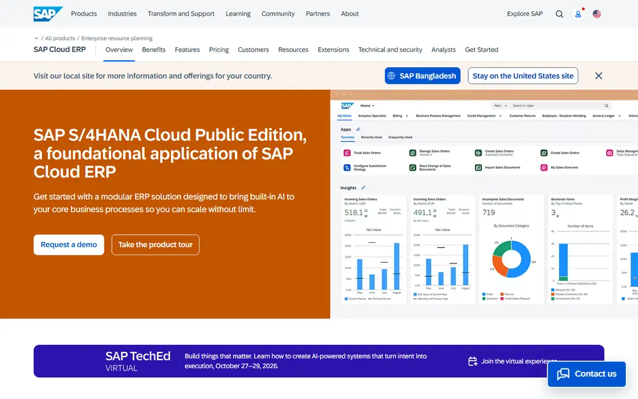Image resolution: width=638 pixels, height=399 pixels.
Task: Switch to the Get Started tab
Action: pos(481,50)
